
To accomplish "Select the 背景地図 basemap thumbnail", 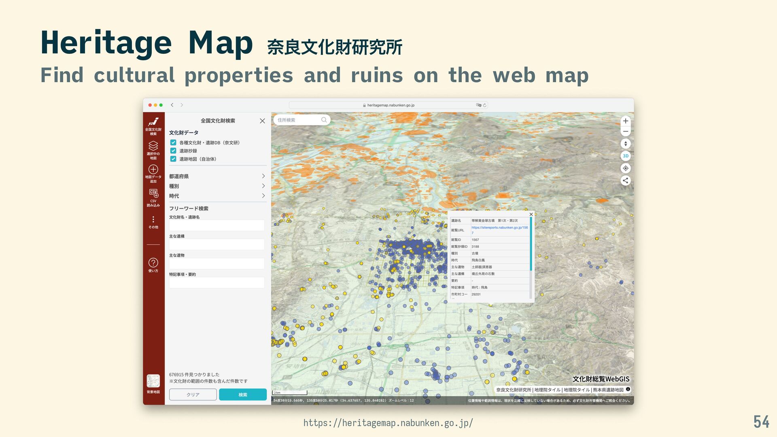I will click(153, 381).
